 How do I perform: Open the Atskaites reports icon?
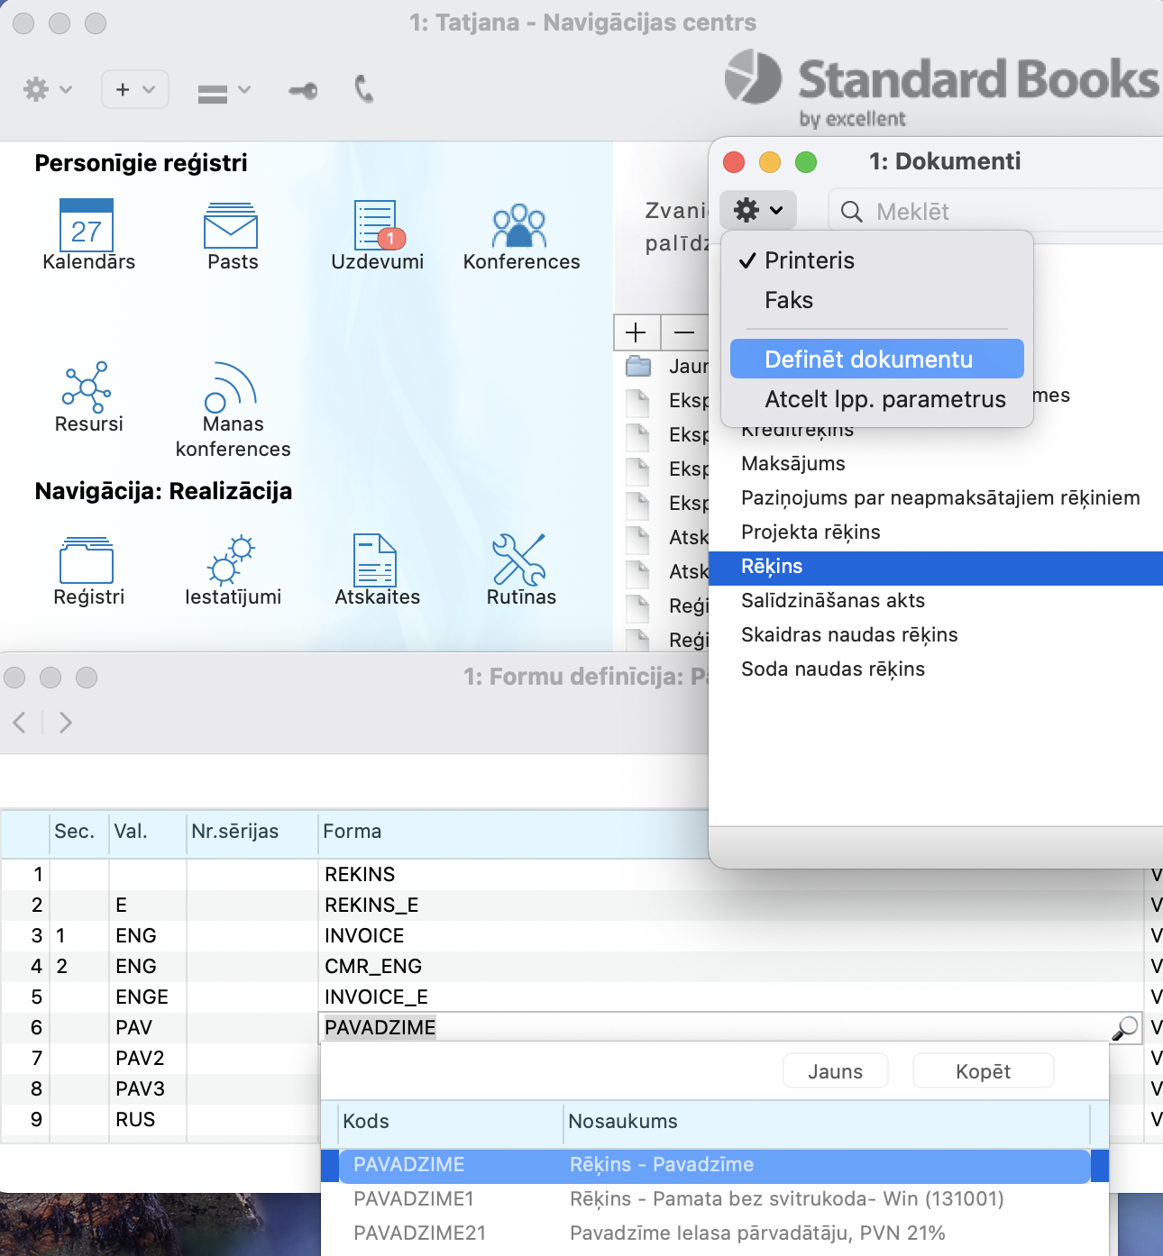[377, 560]
